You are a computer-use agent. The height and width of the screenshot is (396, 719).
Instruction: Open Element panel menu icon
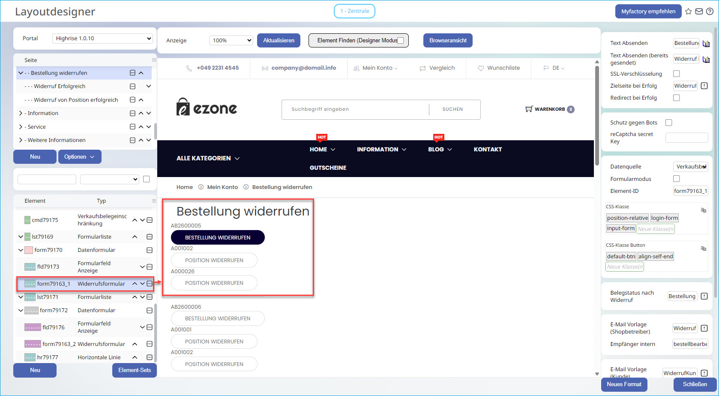[154, 201]
